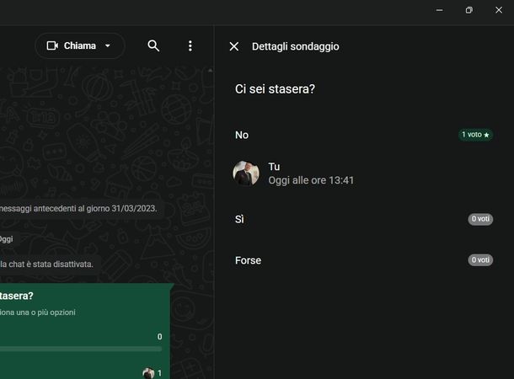
Task: Open the Chiama call dropdown arrow
Action: point(108,45)
